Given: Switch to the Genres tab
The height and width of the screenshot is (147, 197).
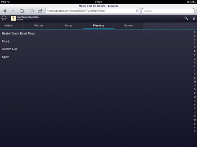Looking at the screenshot, I should click(x=128, y=25).
